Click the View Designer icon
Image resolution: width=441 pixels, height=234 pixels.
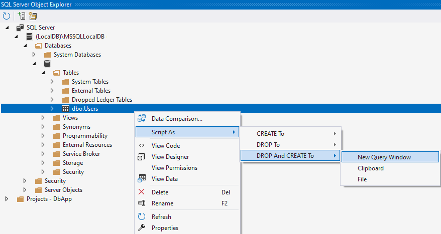[141, 156]
